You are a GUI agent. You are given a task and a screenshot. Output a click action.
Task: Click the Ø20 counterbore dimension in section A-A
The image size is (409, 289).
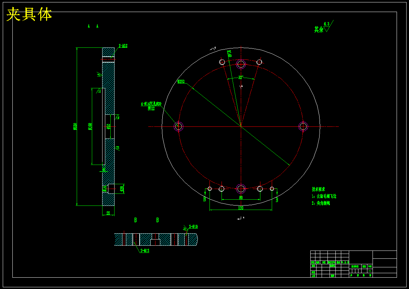[x=121, y=189]
